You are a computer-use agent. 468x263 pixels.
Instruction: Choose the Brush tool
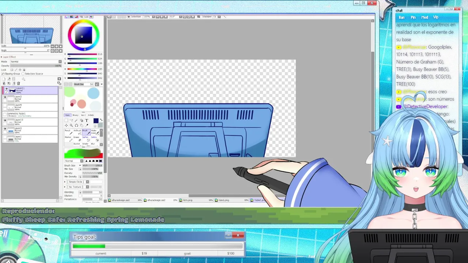[x=86, y=132]
